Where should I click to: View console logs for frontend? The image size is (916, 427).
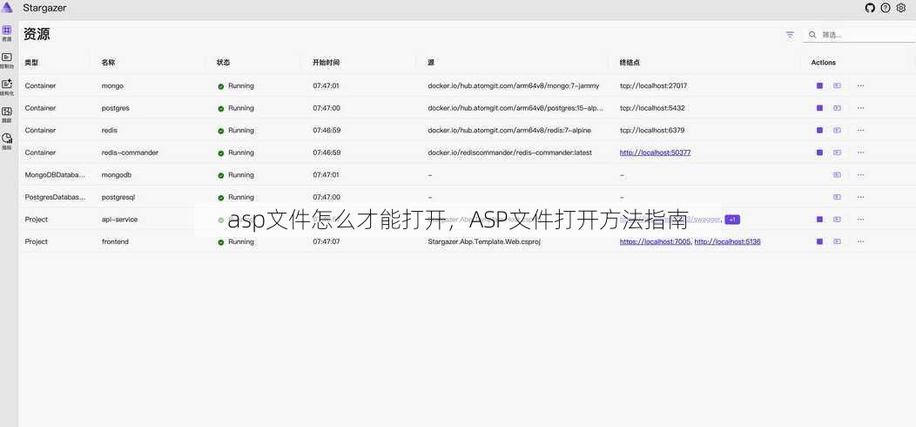837,241
